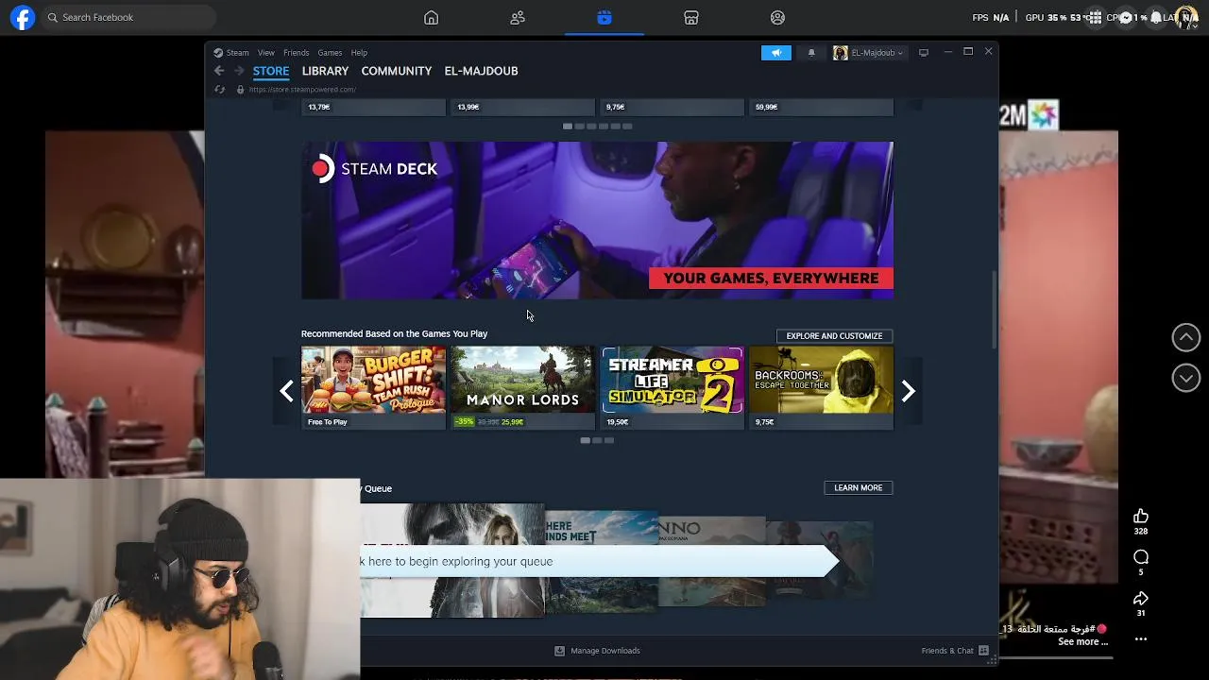Click 13,79€ price tag at top
Image resolution: width=1209 pixels, height=680 pixels.
click(319, 107)
